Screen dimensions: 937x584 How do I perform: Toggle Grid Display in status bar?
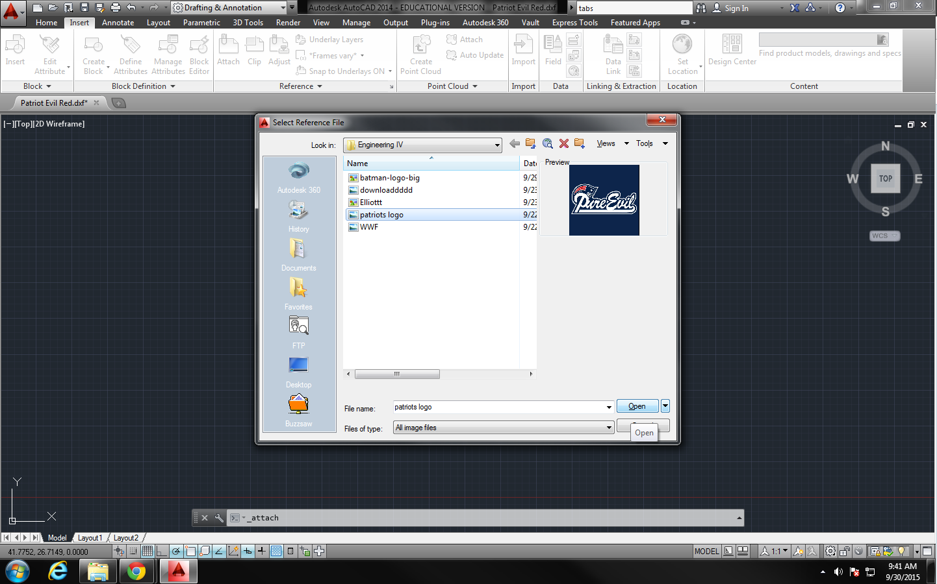[148, 551]
